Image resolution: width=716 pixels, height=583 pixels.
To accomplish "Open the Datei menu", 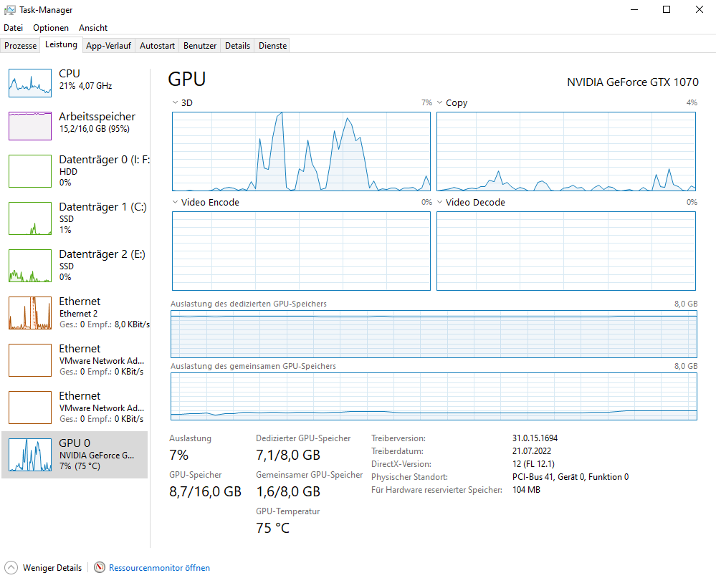I will tap(13, 28).
